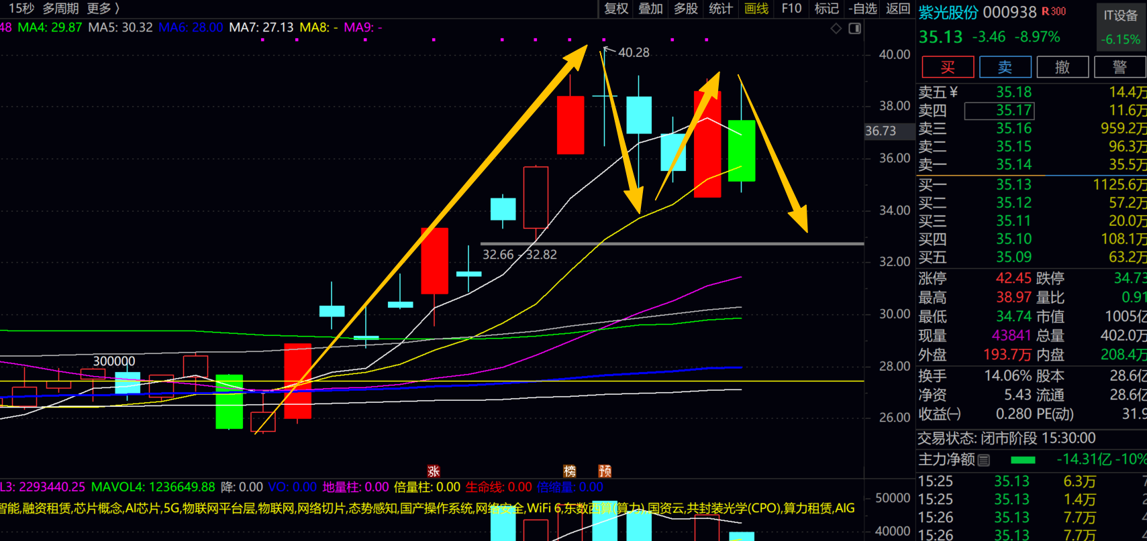
Task: Click the 买三 price 35.11
Action: pyautogui.click(x=1014, y=221)
